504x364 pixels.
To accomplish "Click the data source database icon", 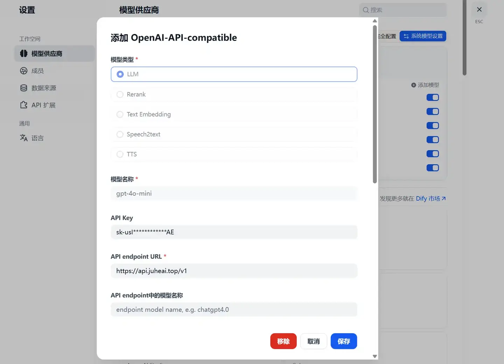I will pos(23,88).
